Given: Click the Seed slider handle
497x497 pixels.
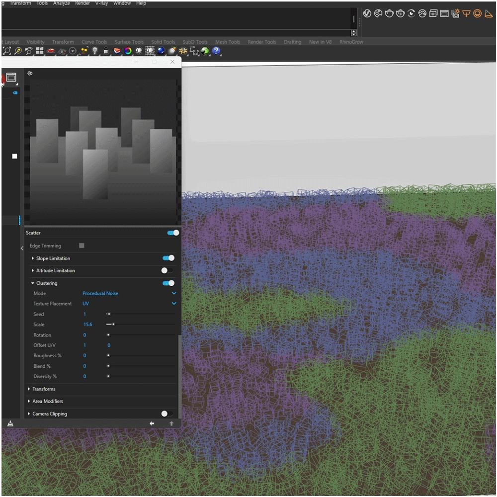Looking at the screenshot, I should tap(109, 314).
